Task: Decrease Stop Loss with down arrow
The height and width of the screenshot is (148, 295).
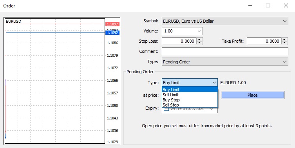Action: tap(199, 43)
